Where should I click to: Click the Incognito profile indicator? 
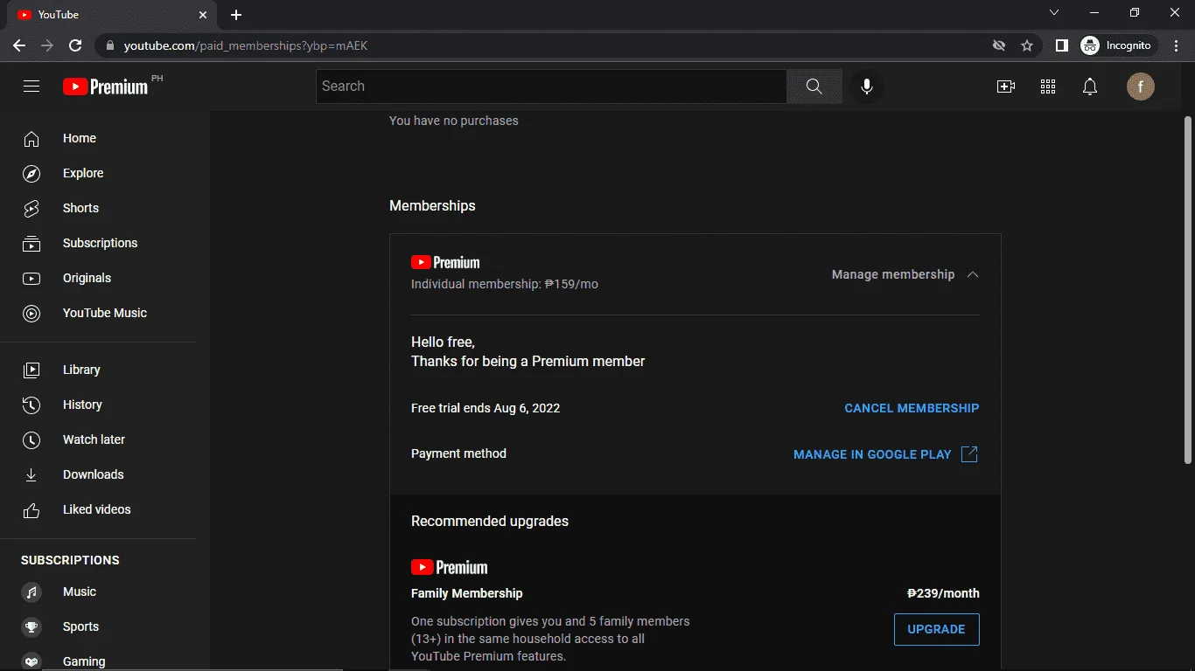(1118, 45)
